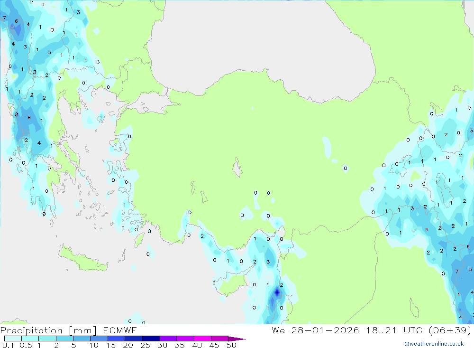
Task: Click the 0.1–0.5 mm palest legend swatch
Action: [x=13, y=339]
